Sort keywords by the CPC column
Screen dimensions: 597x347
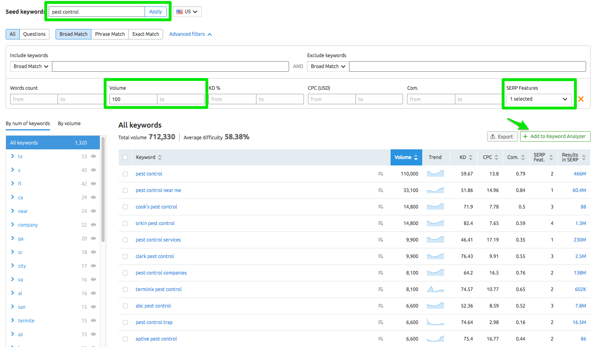point(490,157)
